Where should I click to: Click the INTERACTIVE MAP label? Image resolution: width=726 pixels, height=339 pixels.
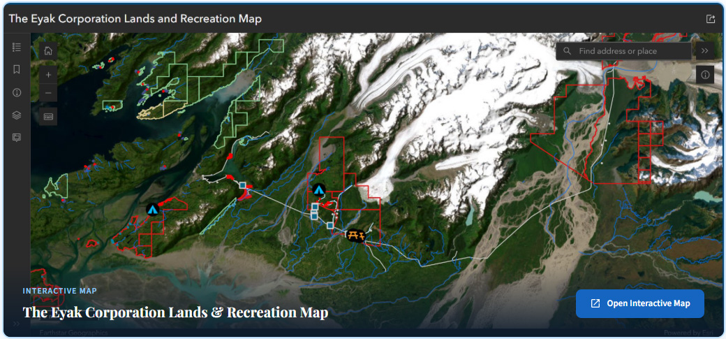coord(60,291)
